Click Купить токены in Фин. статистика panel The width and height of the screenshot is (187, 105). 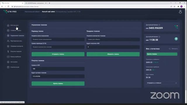click(162, 54)
